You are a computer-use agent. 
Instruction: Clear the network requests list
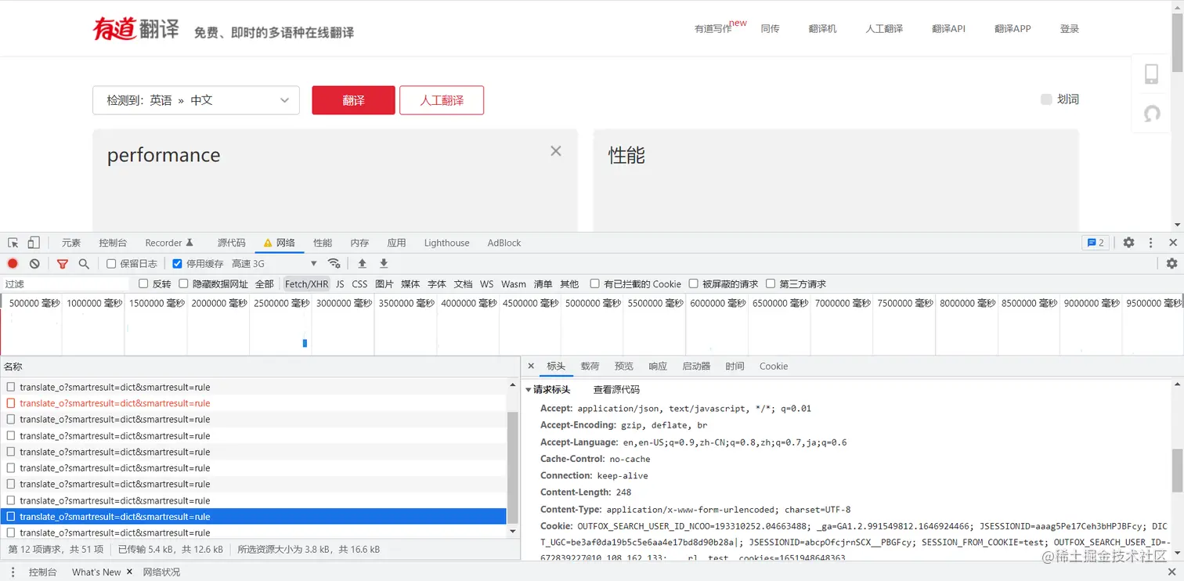pyautogui.click(x=34, y=264)
